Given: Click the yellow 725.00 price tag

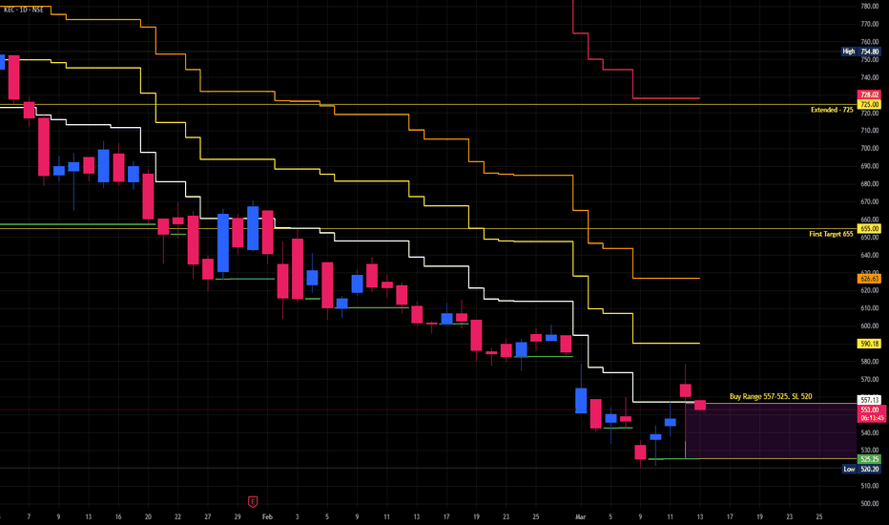Looking at the screenshot, I should pyautogui.click(x=868, y=104).
